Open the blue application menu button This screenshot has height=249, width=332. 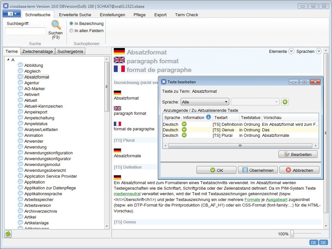pos(12,14)
